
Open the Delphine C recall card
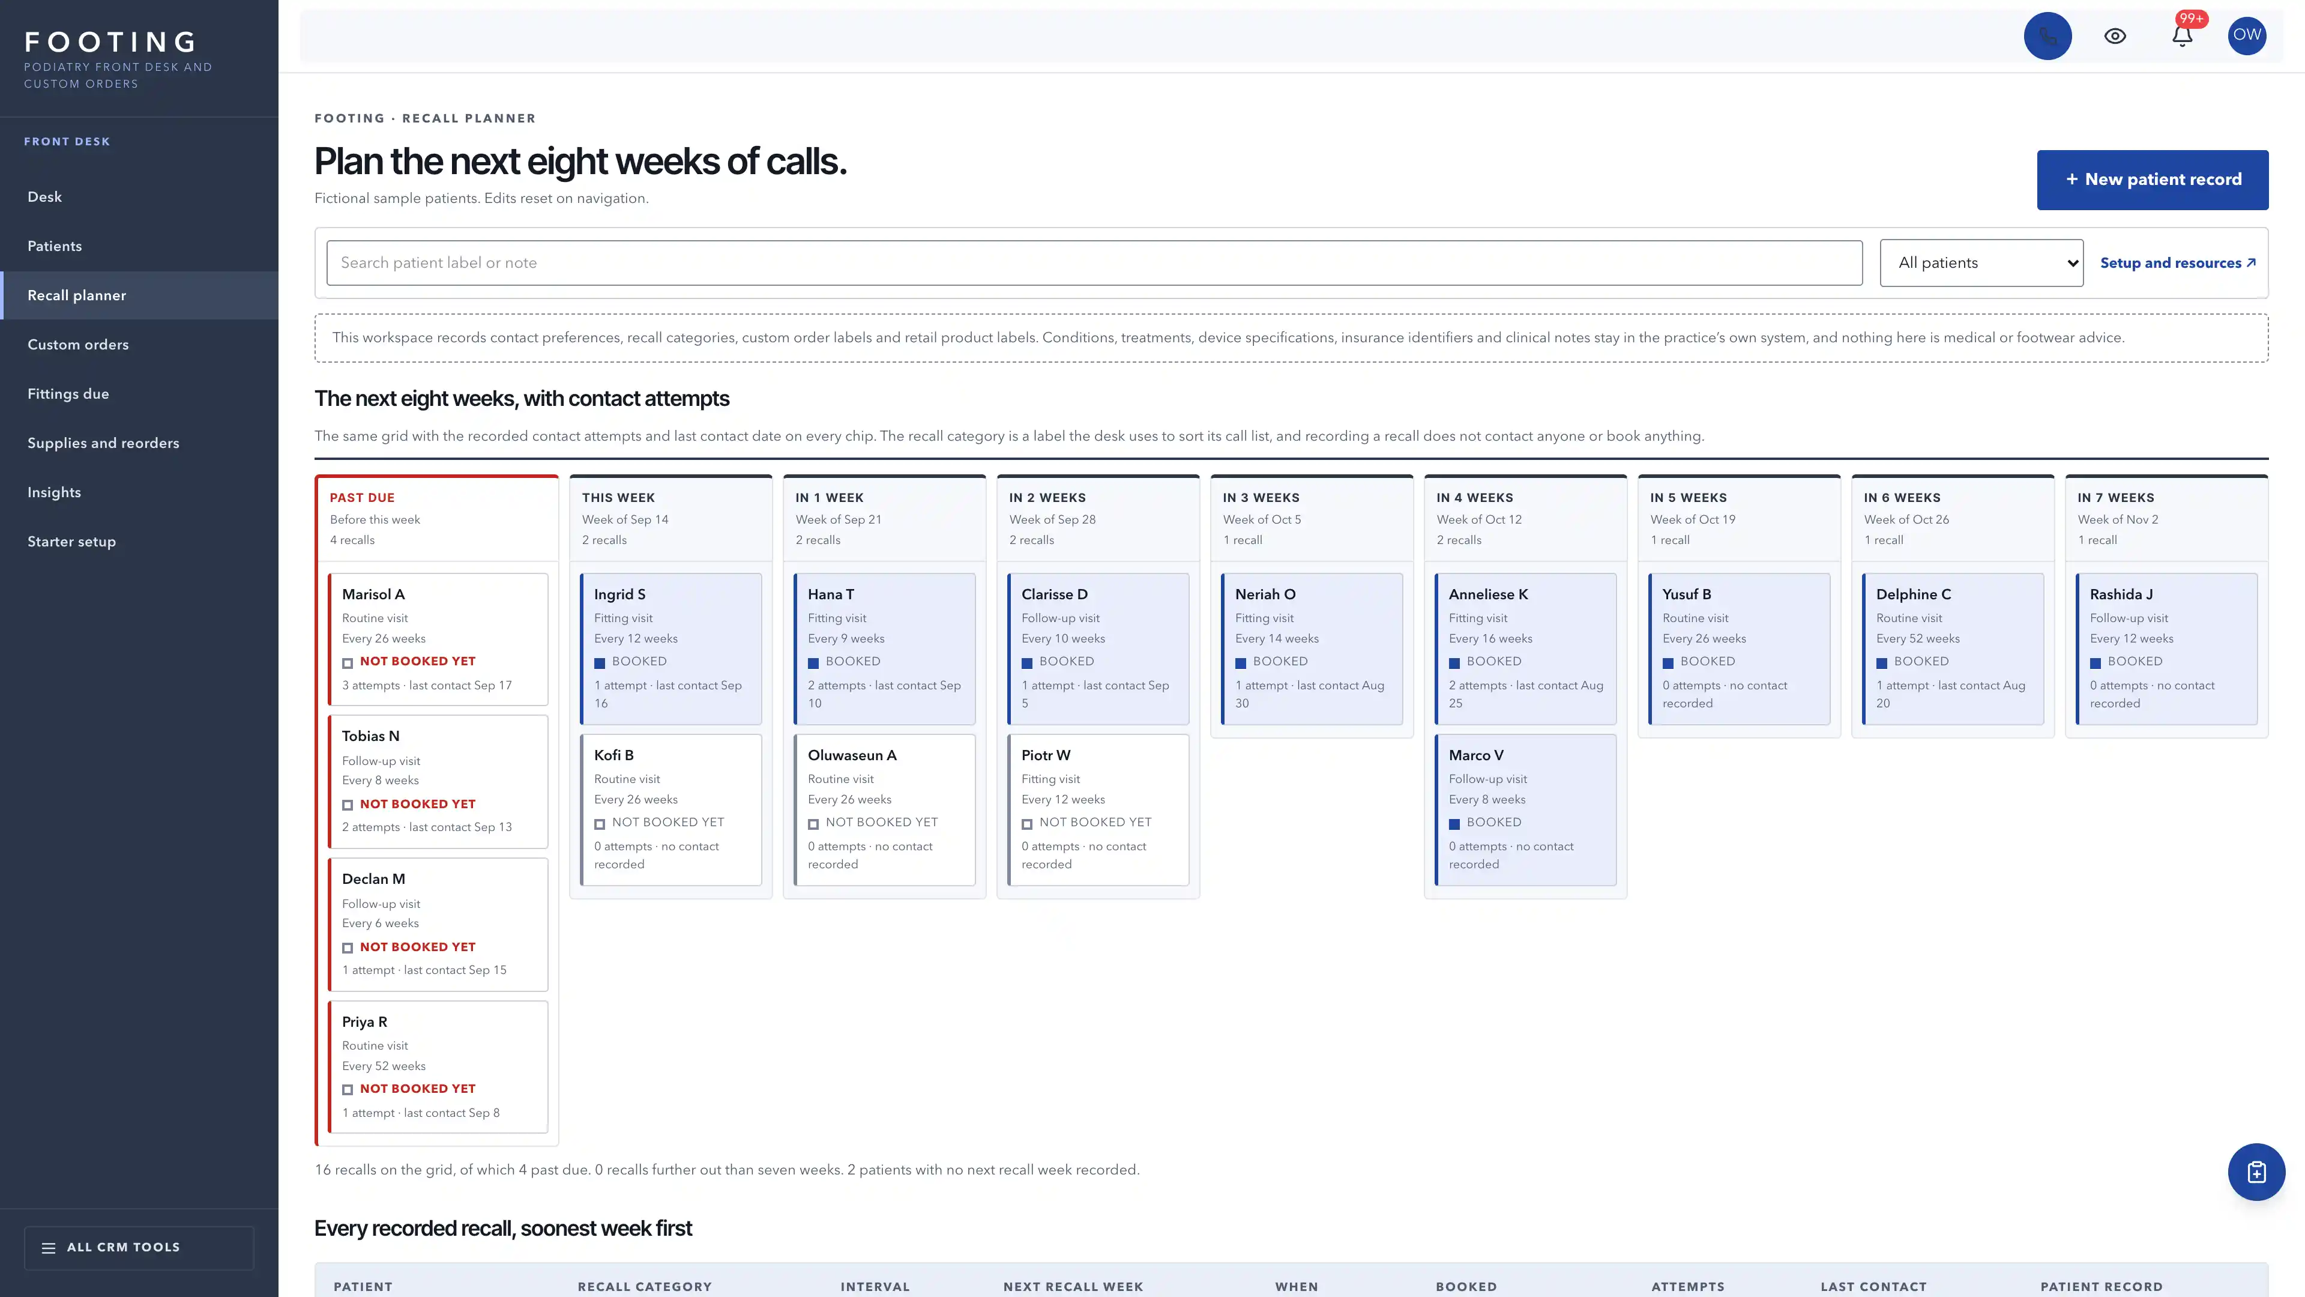1953,649
